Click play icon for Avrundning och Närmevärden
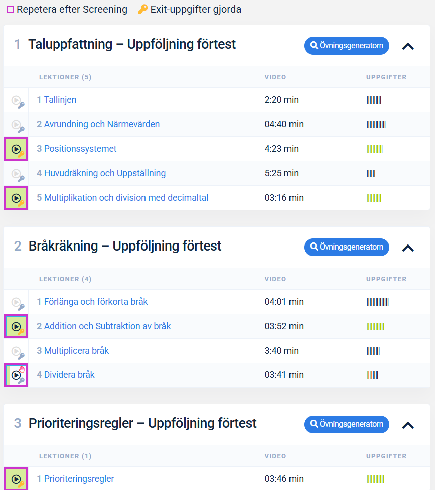Image resolution: width=435 pixels, height=490 pixels. (16, 125)
